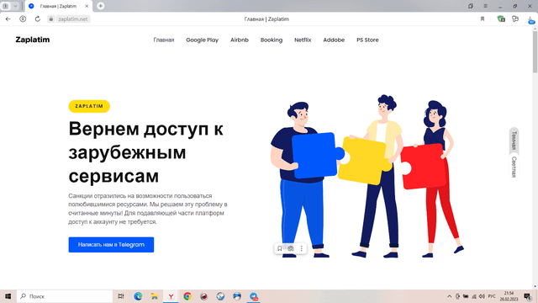538x303 pixels.
Task: Open the browser hamburger menu
Action: pyautogui.click(x=486, y=6)
